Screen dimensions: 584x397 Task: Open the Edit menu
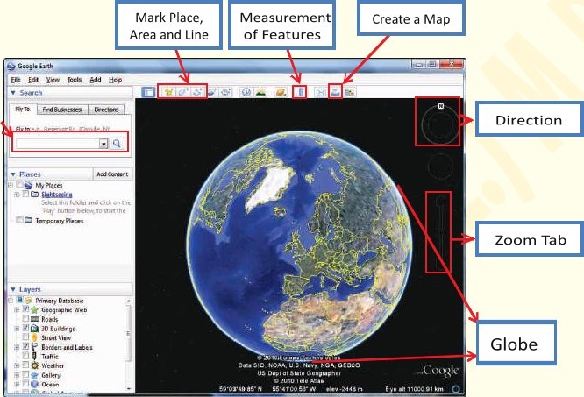(33, 80)
